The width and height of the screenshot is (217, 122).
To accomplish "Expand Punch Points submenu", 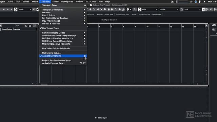I will click(x=63, y=15).
